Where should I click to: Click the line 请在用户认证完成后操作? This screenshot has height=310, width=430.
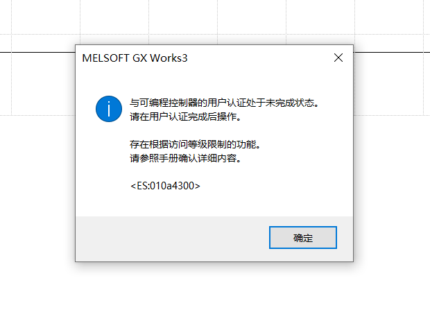coord(185,117)
